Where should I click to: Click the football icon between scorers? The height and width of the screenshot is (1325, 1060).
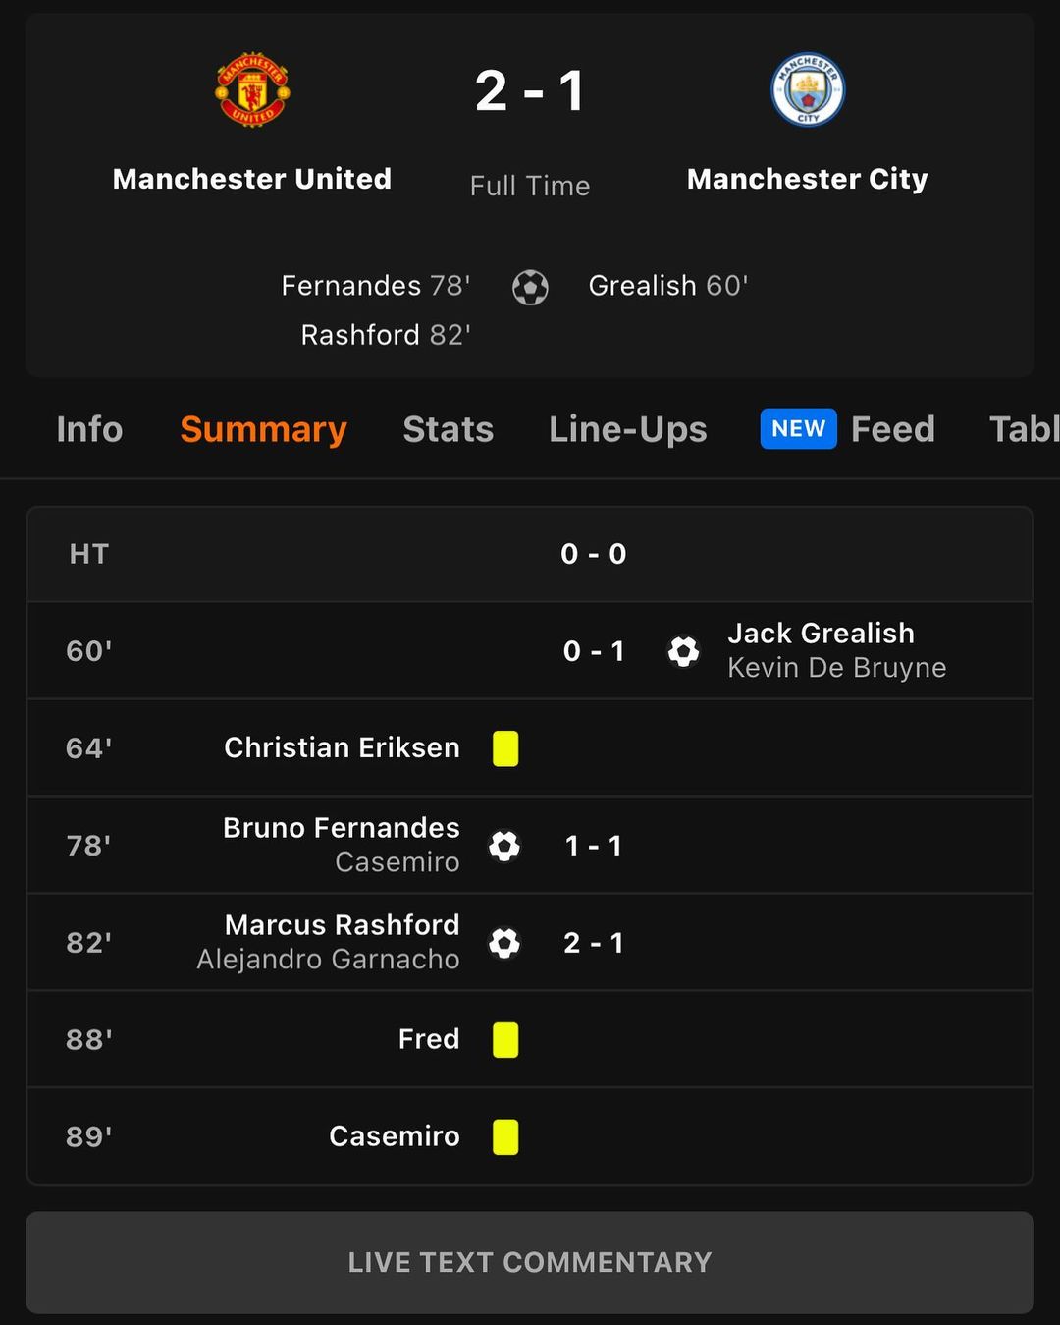point(530,287)
